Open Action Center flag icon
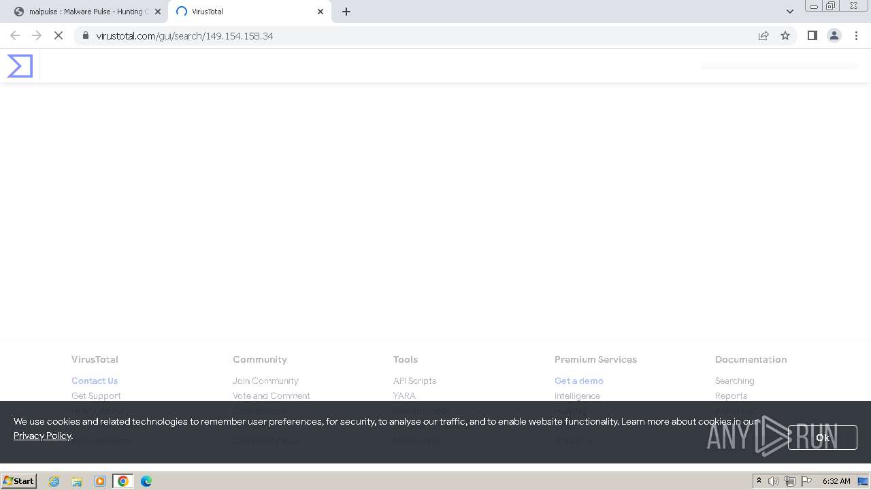871x490 pixels. tap(806, 481)
